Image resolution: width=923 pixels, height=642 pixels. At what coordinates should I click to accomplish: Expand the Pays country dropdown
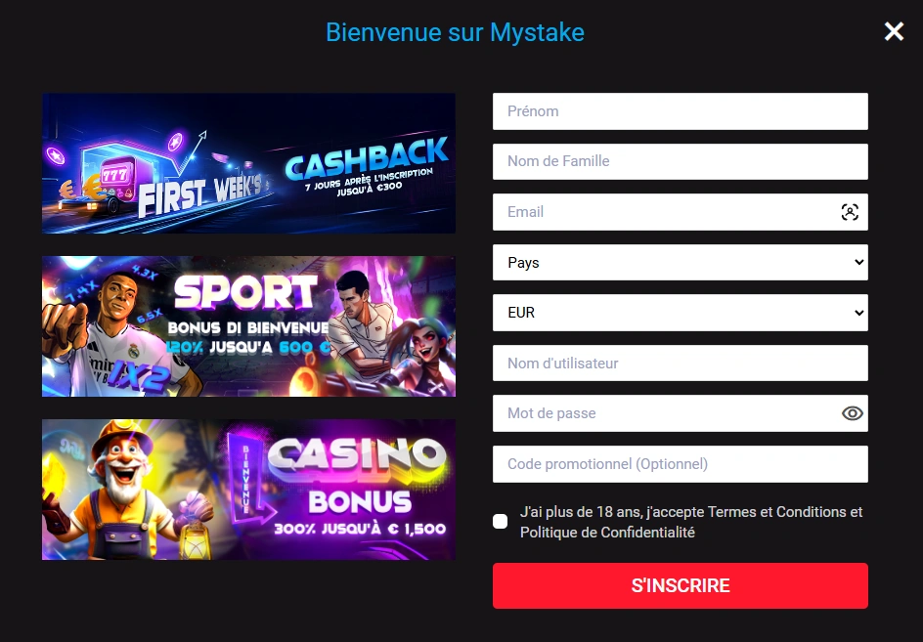coord(680,263)
